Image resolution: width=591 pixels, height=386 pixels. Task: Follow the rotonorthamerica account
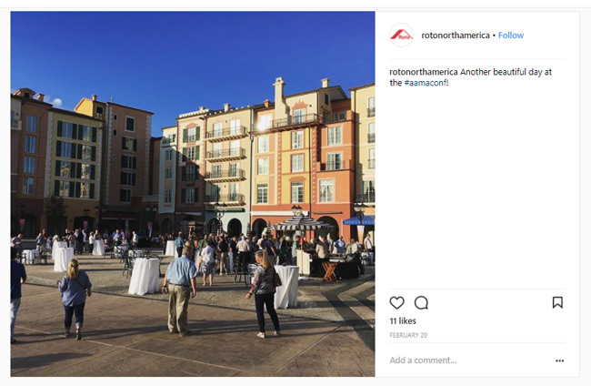[511, 36]
